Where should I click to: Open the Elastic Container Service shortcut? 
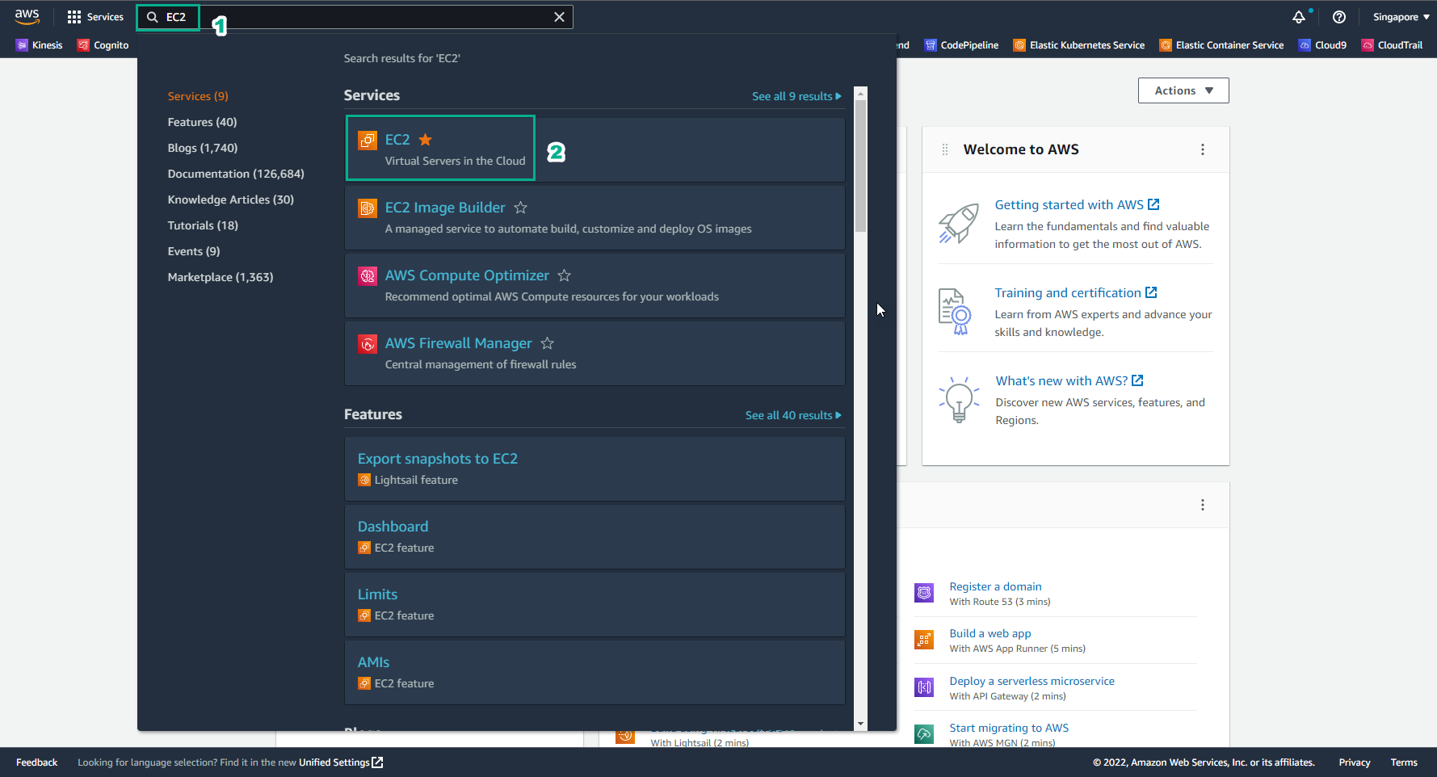pyautogui.click(x=1221, y=45)
